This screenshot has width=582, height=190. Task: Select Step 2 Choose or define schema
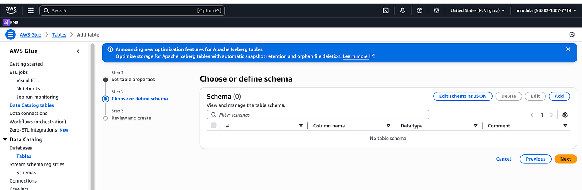[140, 99]
